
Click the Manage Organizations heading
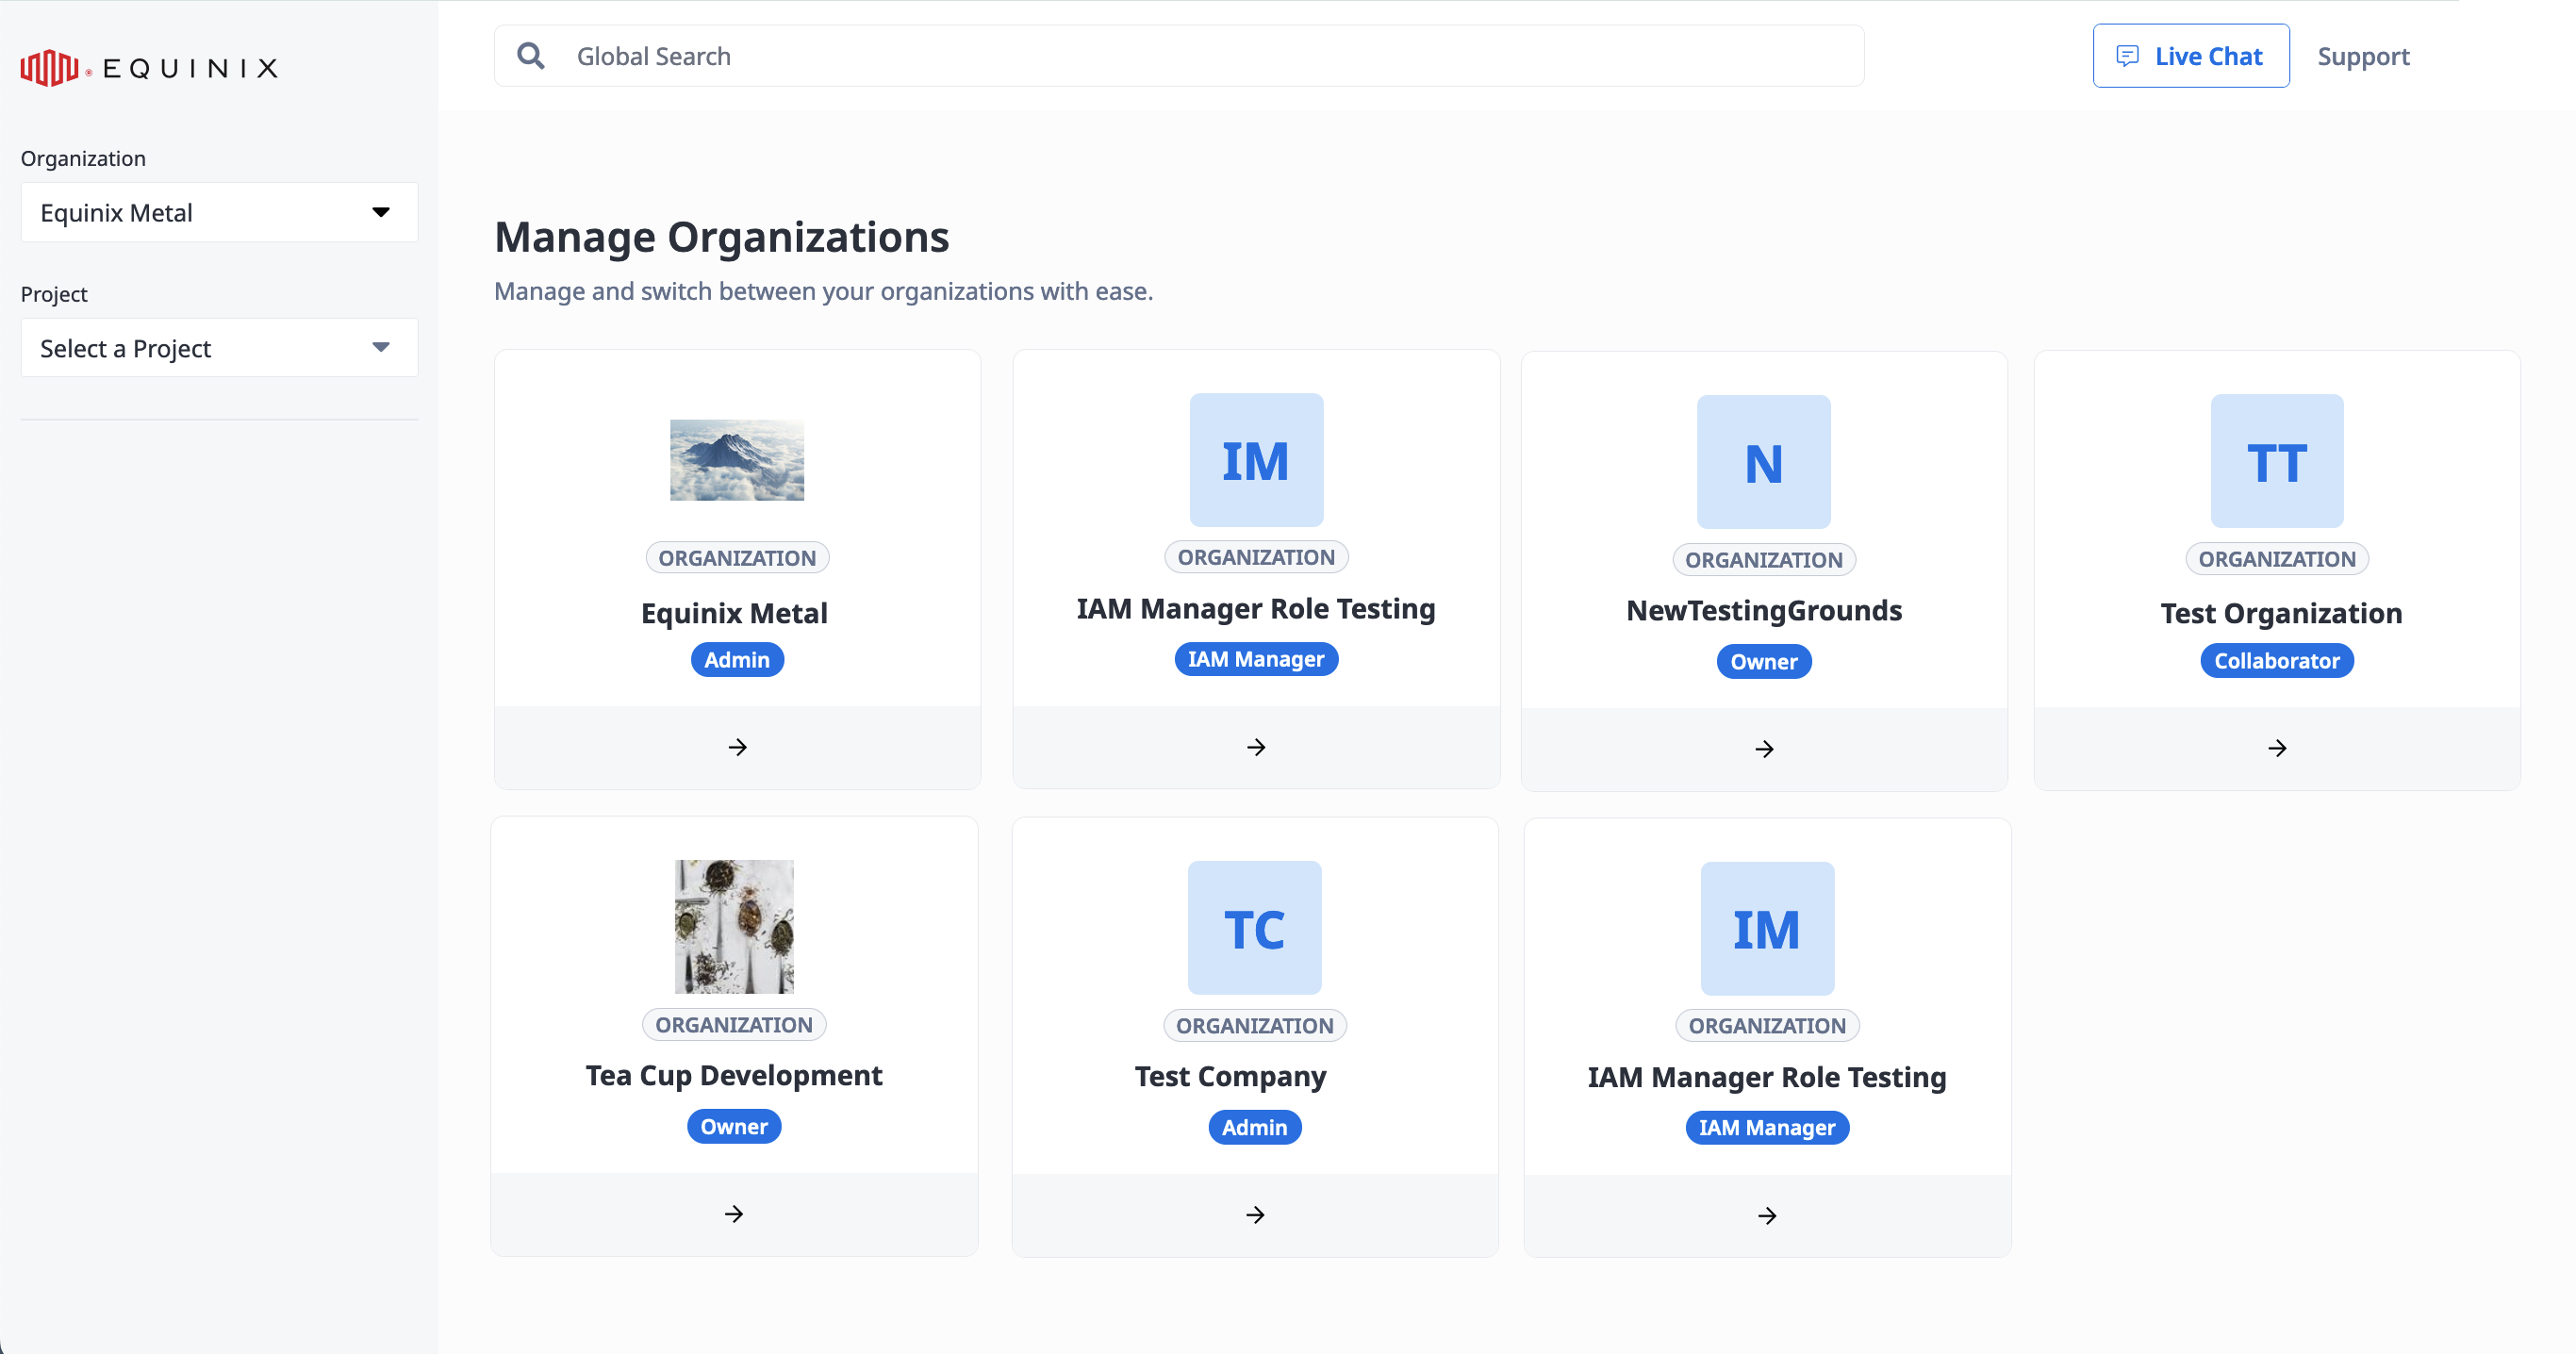pyautogui.click(x=722, y=237)
